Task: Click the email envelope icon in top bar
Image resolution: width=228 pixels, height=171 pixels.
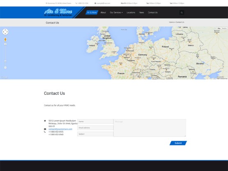Action: click(95, 3)
